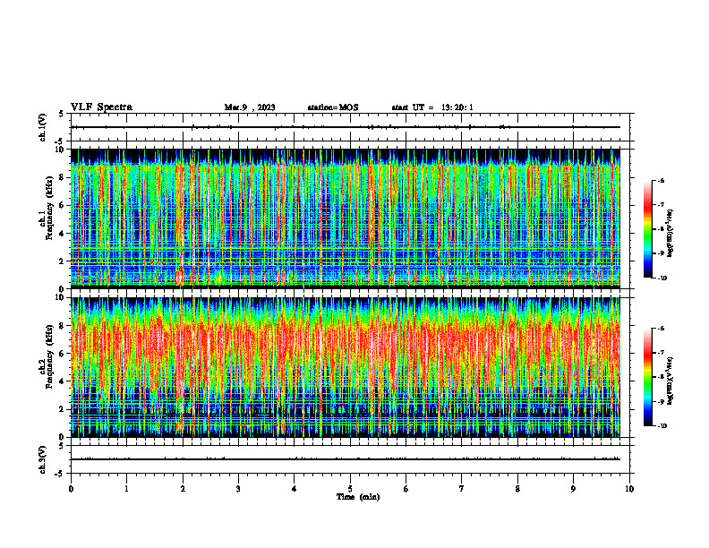This screenshot has width=709, height=548.
Task: Click the ch.3 voltage waveform trace
Action: [x=346, y=459]
